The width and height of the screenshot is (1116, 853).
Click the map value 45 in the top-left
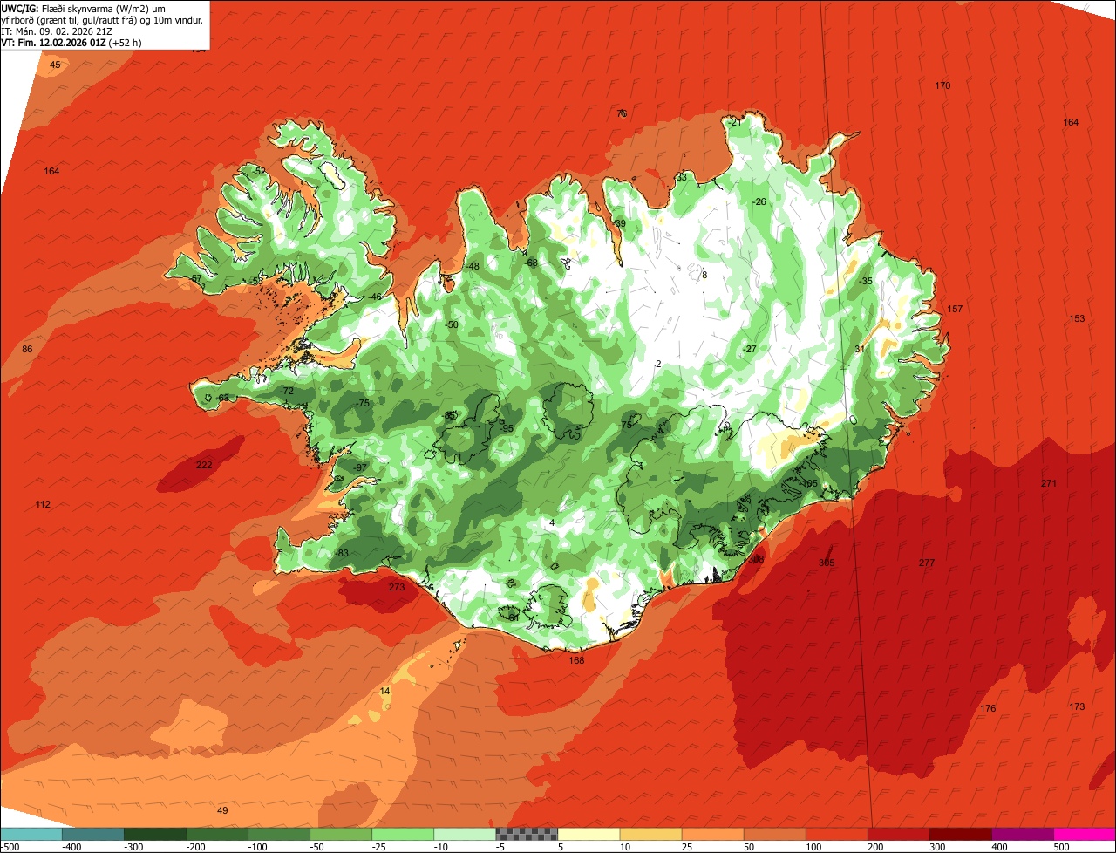click(x=55, y=65)
